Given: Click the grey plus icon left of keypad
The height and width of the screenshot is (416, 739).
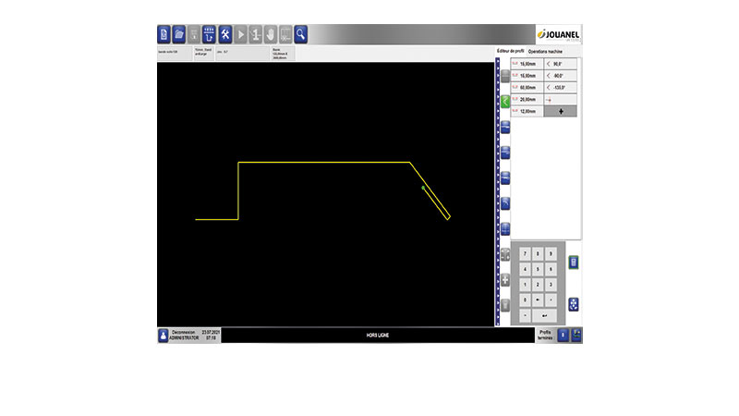Looking at the screenshot, I should (x=504, y=280).
